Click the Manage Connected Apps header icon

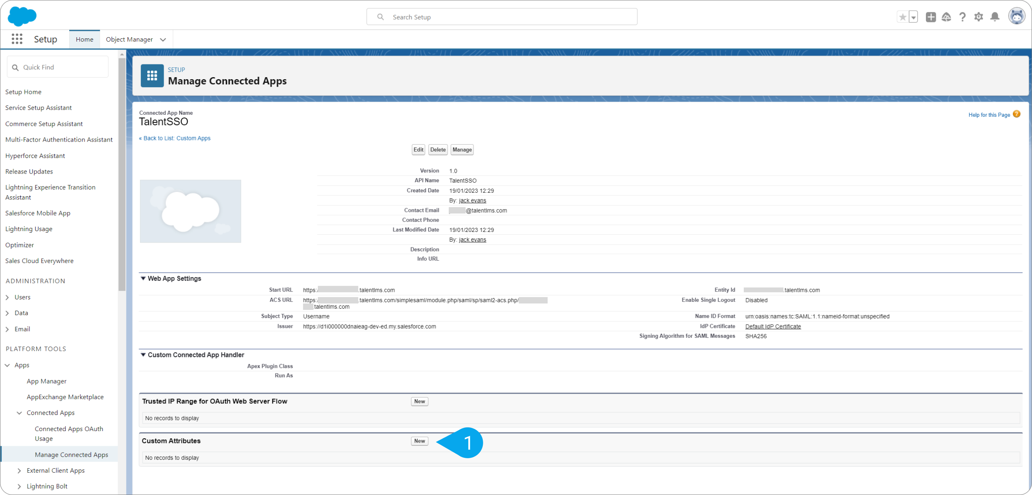tap(152, 76)
